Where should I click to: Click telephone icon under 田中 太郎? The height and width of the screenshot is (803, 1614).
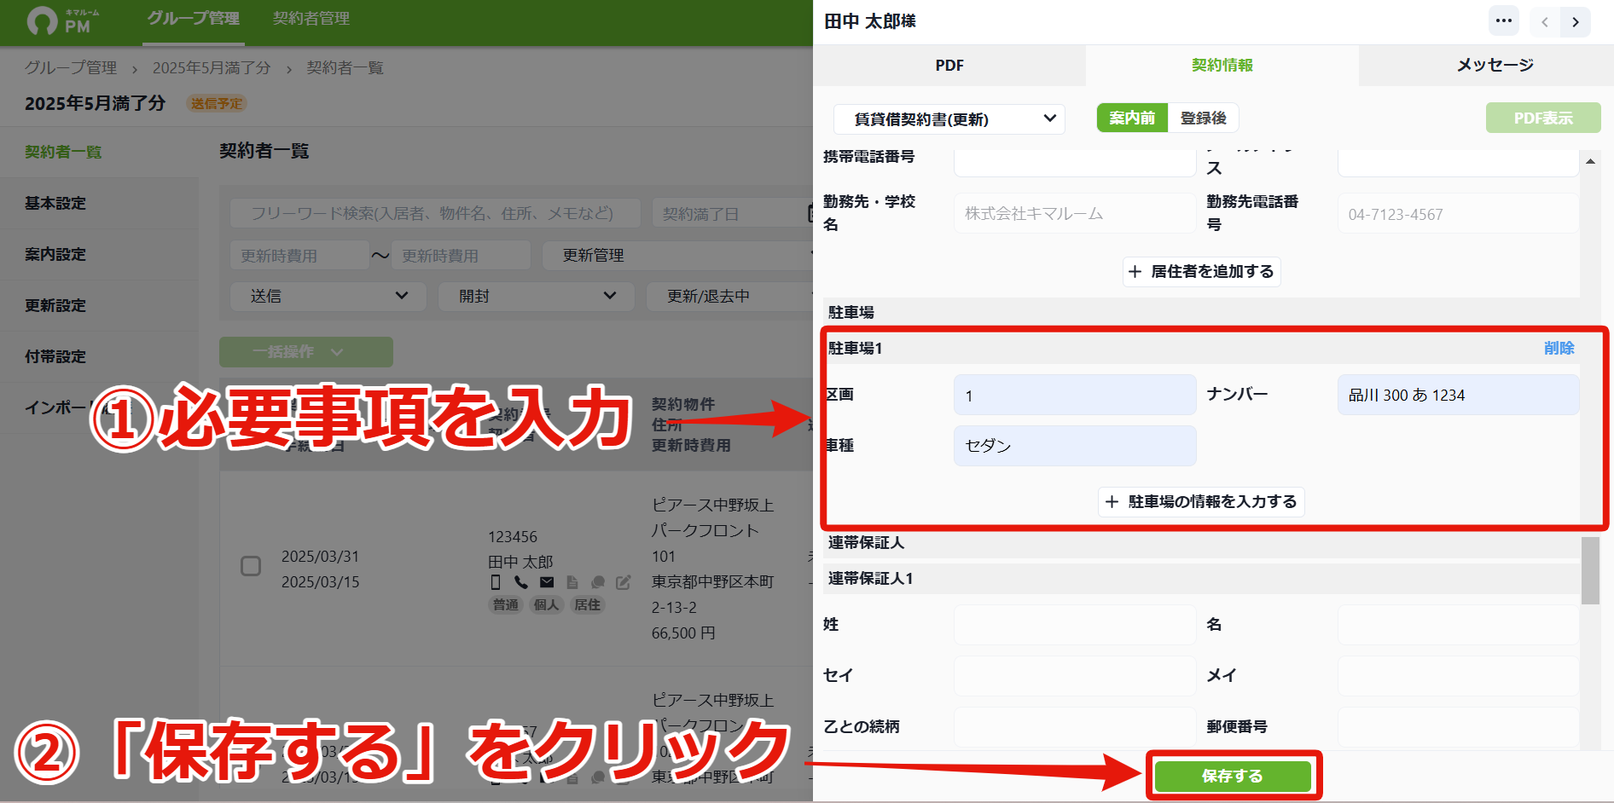[x=521, y=582]
